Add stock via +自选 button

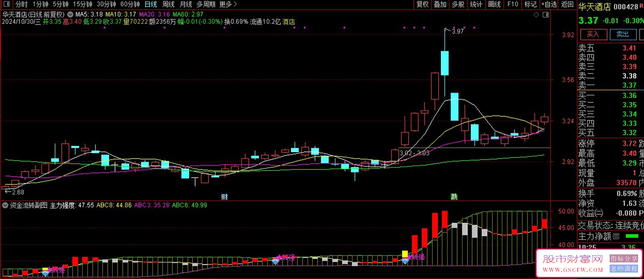click(549, 4)
